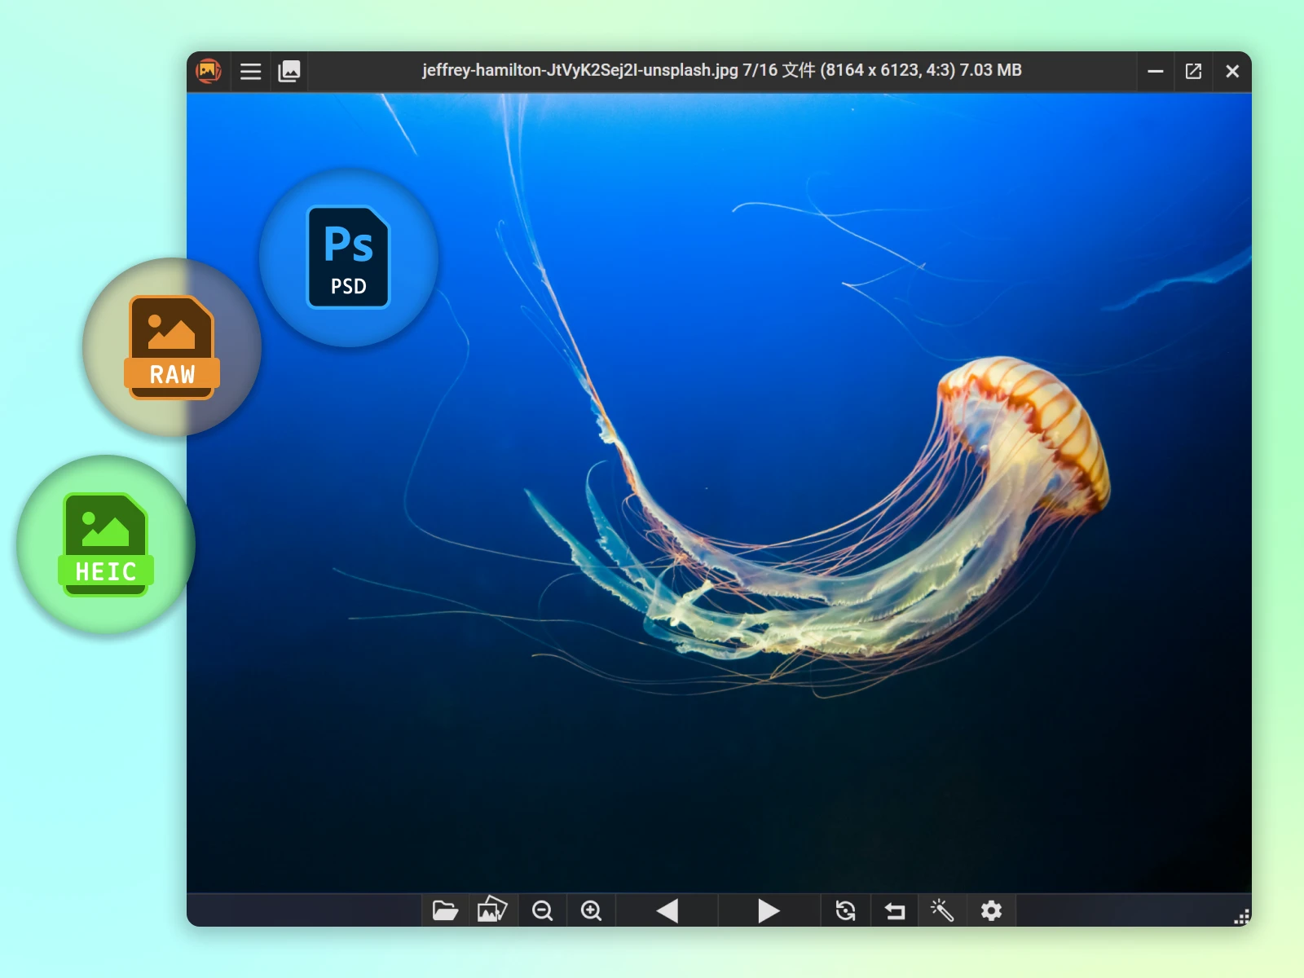The width and height of the screenshot is (1304, 978).
Task: Rotate the image using the rotate icon
Action: pos(846,910)
